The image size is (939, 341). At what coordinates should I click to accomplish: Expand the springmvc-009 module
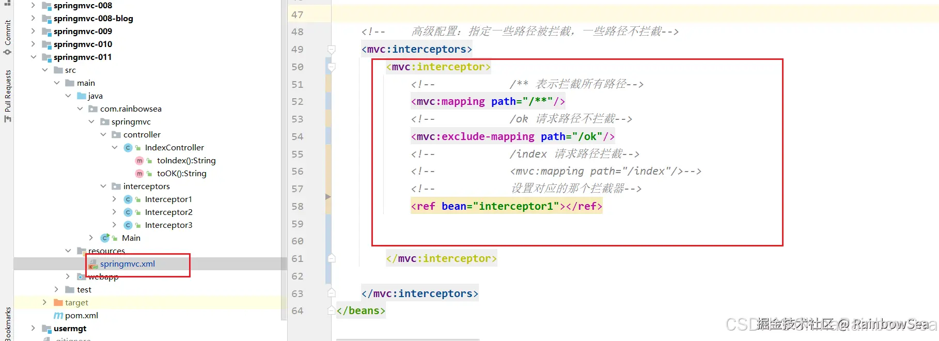click(x=33, y=32)
